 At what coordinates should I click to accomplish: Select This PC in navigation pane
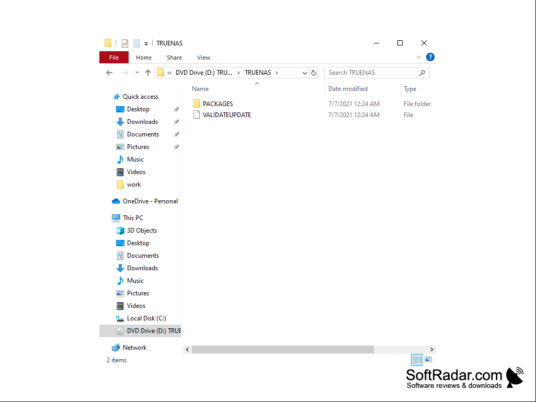[133, 218]
